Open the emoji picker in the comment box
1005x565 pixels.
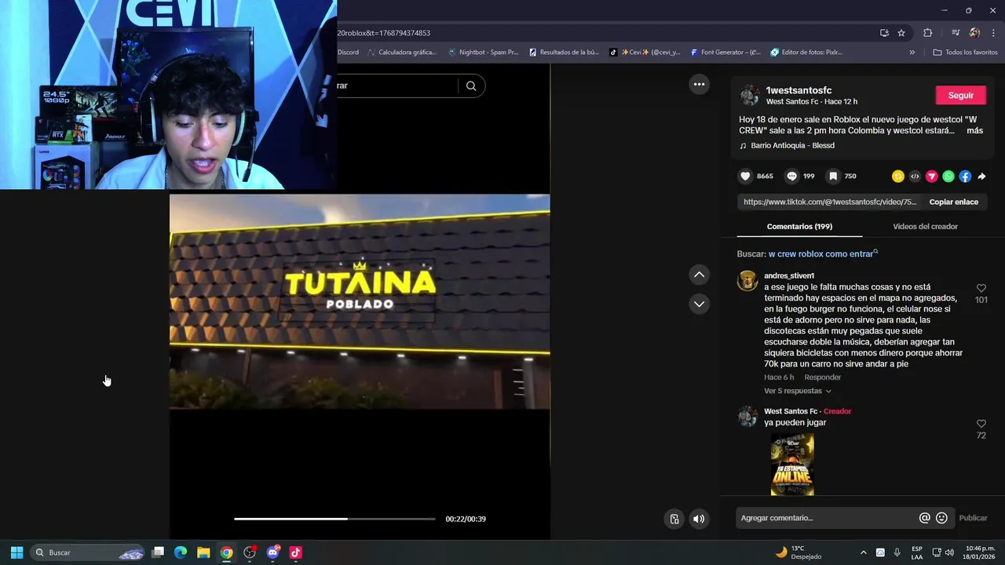click(x=941, y=518)
